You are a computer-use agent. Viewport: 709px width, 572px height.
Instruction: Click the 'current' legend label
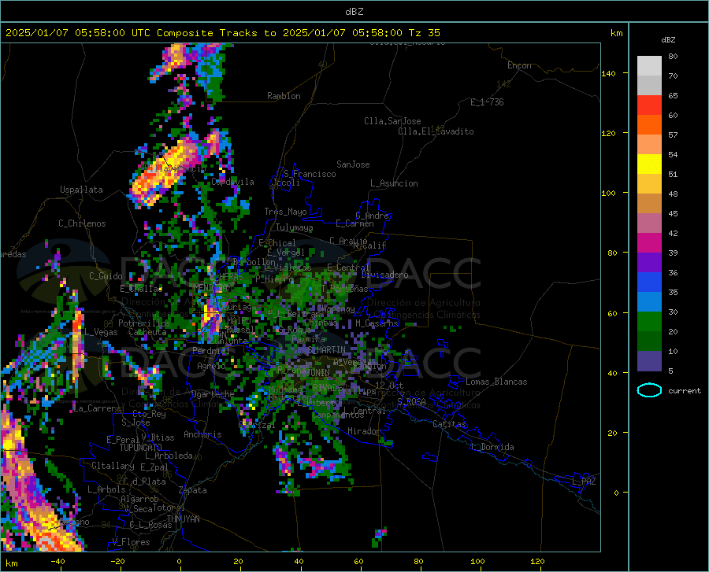click(x=685, y=390)
